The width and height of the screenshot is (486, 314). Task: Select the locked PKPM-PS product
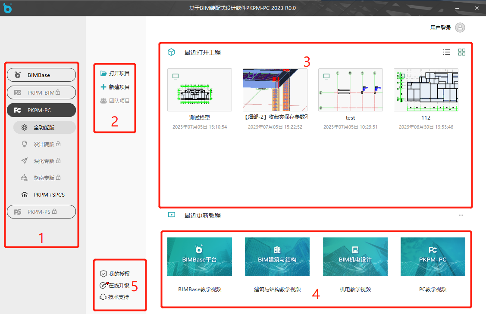coord(41,212)
